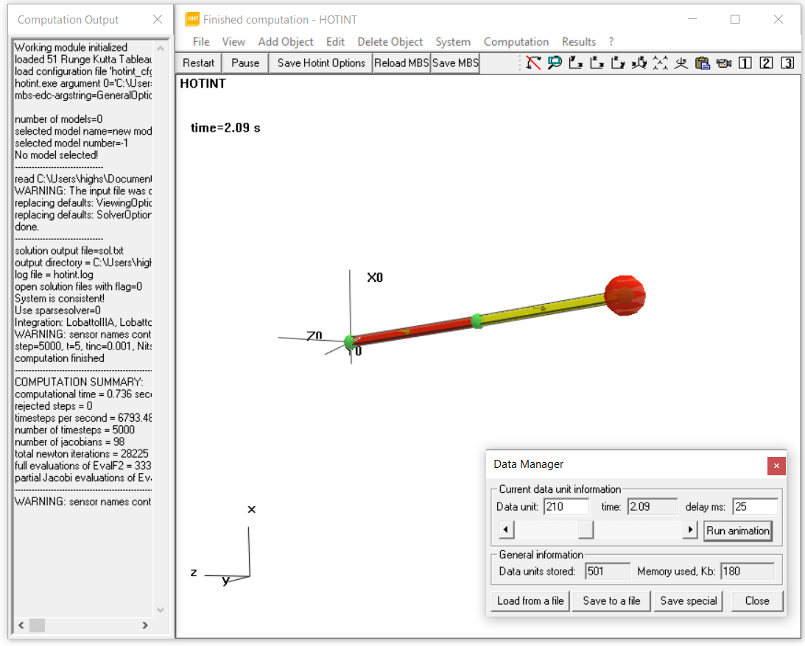Click the clipboard paste icon
The width and height of the screenshot is (805, 646).
pos(703,63)
